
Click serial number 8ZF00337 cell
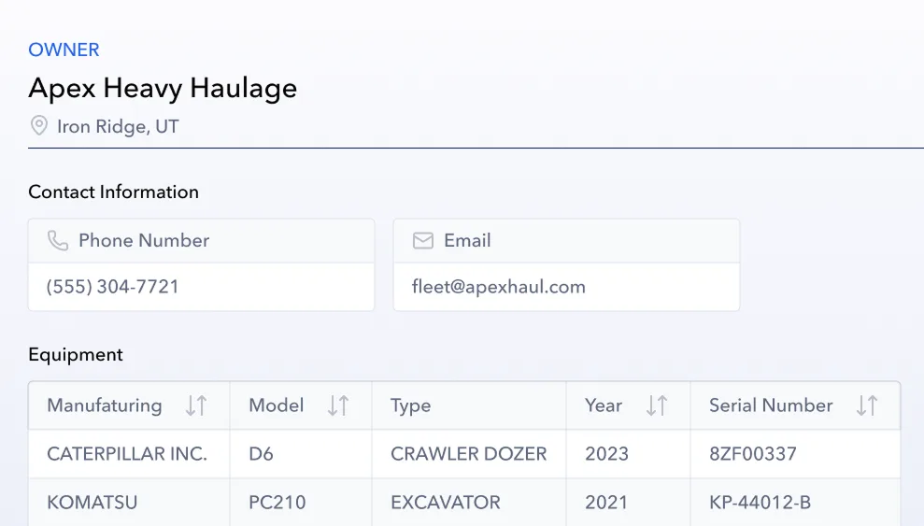753,454
